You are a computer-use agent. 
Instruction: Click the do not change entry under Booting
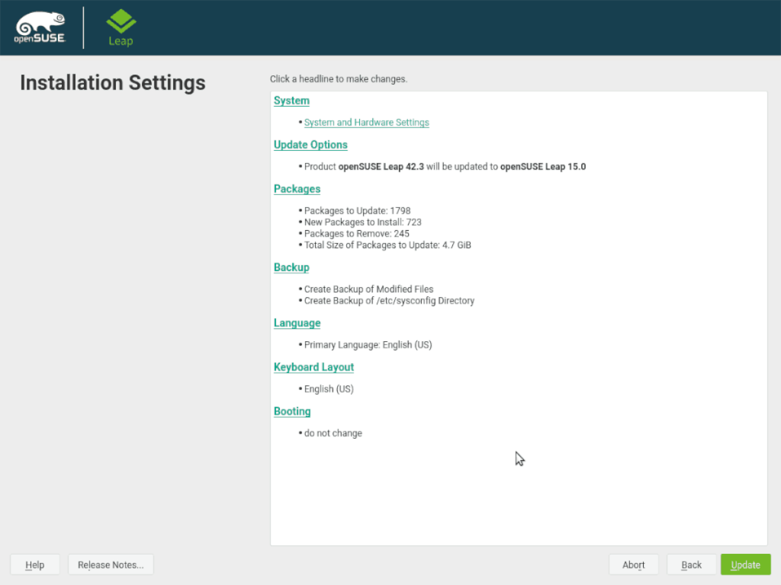point(333,433)
